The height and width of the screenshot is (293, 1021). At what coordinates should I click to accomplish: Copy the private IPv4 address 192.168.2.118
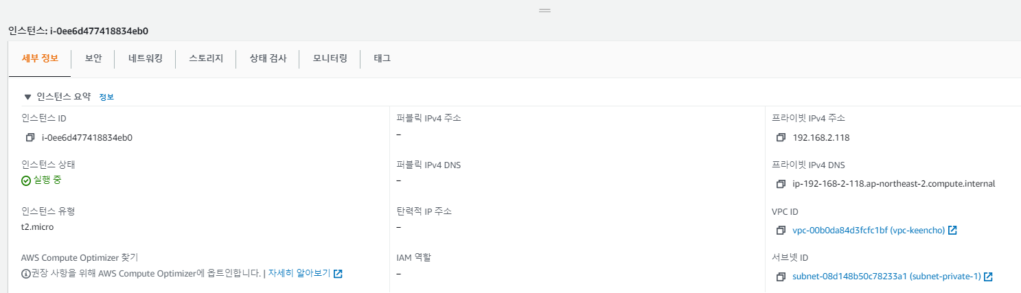pyautogui.click(x=781, y=137)
